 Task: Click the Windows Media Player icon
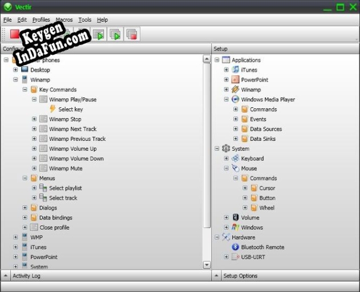(x=235, y=99)
